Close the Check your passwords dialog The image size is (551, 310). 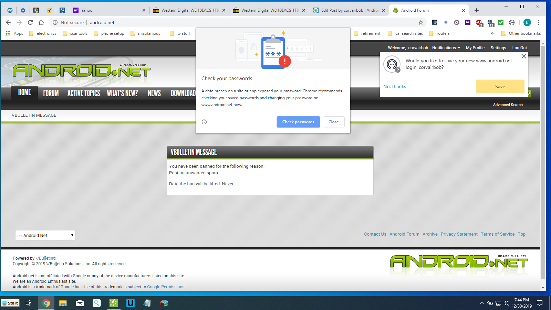click(x=334, y=122)
